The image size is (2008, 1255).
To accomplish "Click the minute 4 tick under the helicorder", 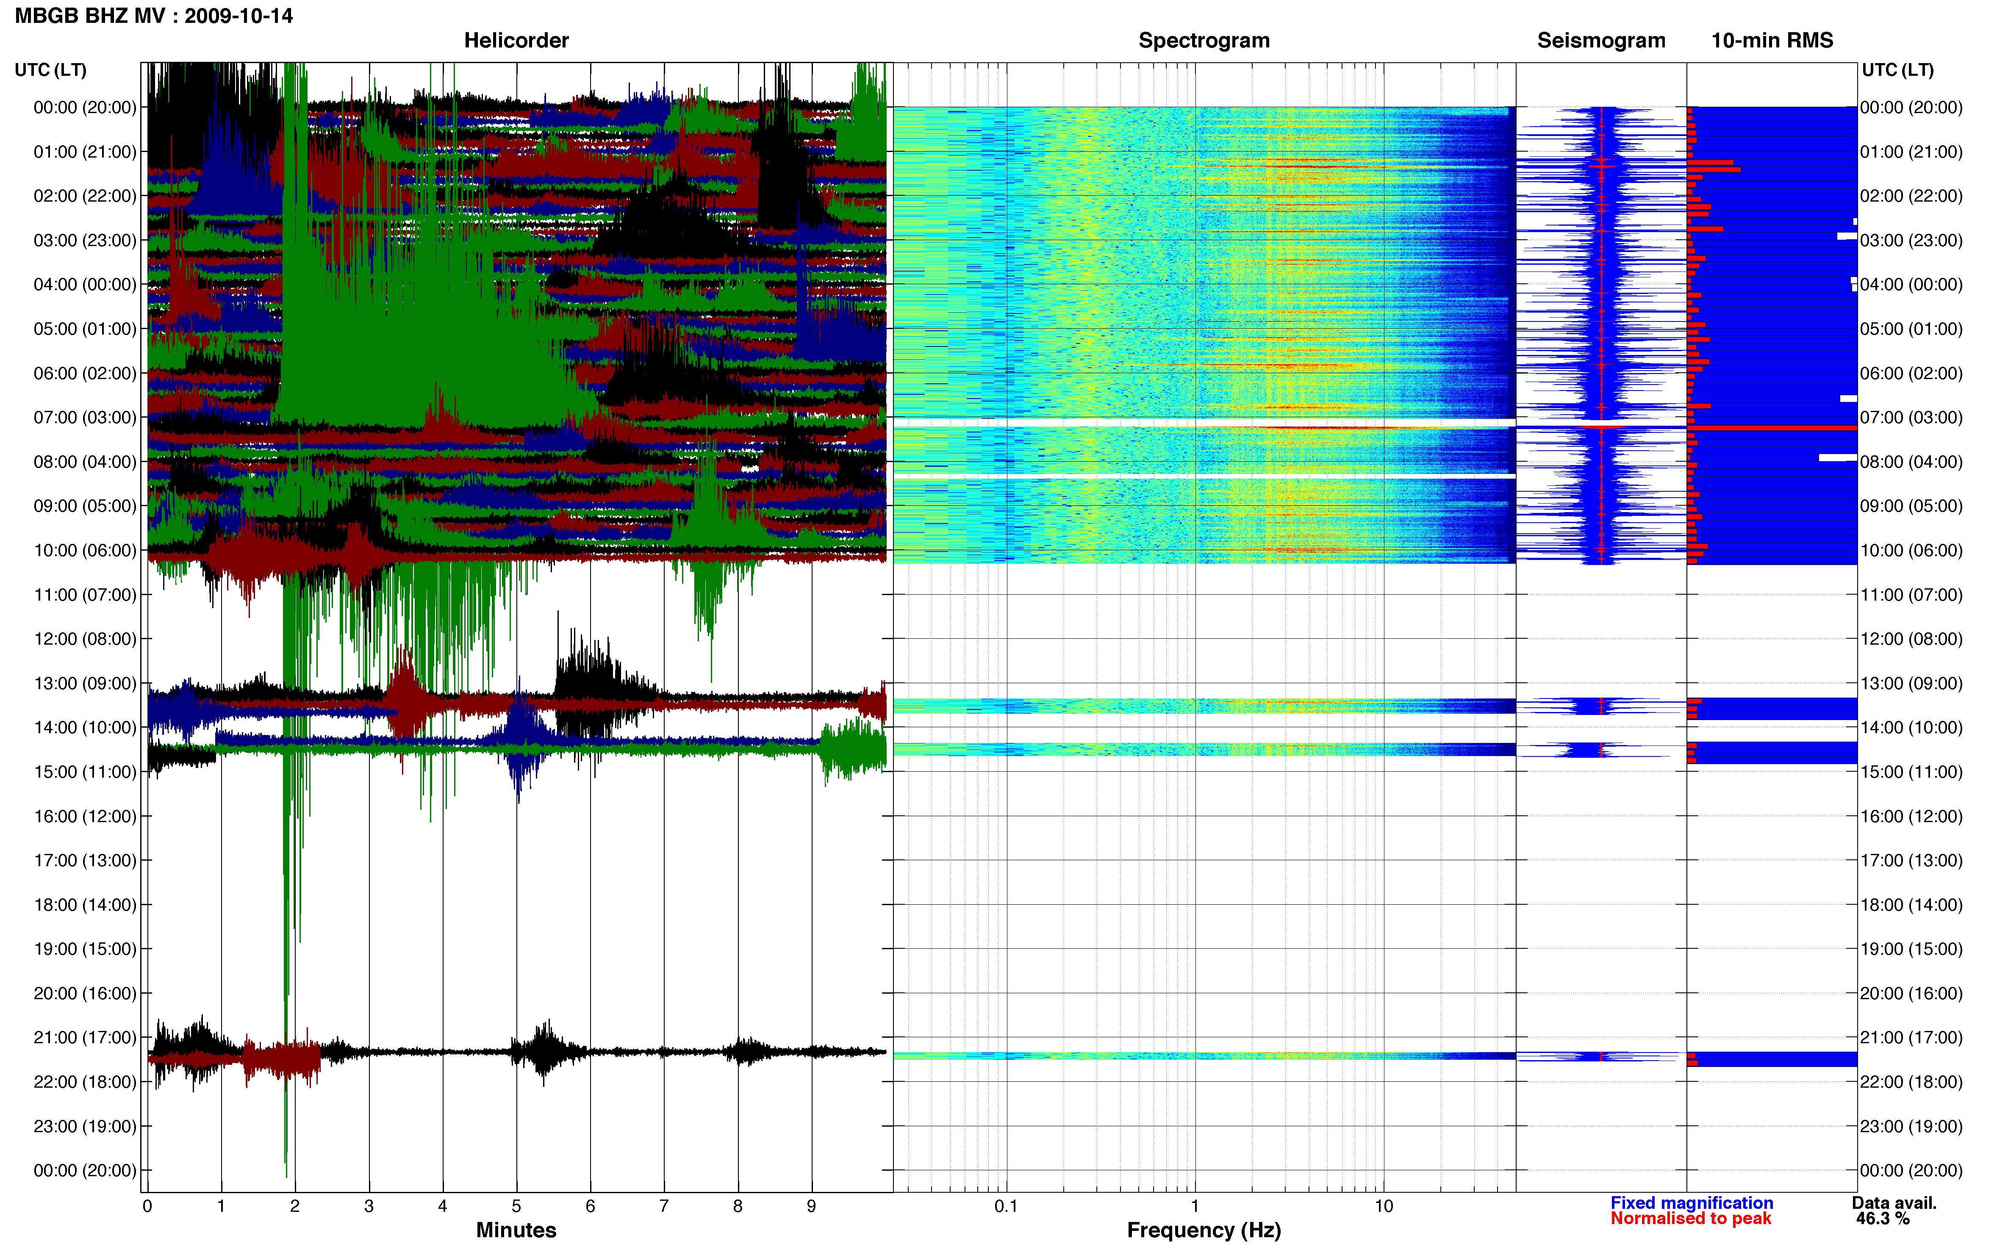I will (x=442, y=1206).
